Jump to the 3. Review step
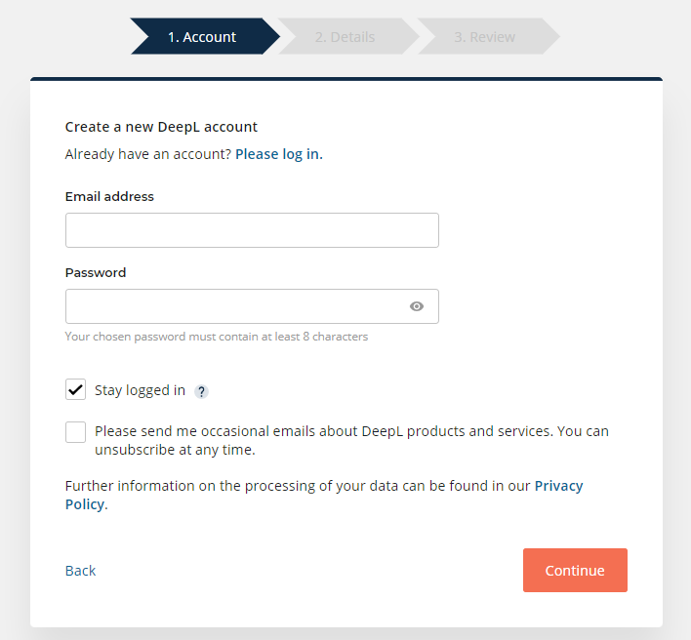The height and width of the screenshot is (640, 691). (484, 37)
